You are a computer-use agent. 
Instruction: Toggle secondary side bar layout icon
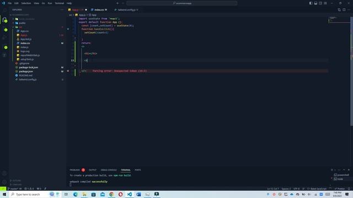[320, 3]
